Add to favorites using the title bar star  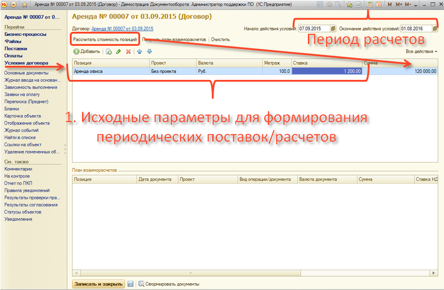point(24,5)
